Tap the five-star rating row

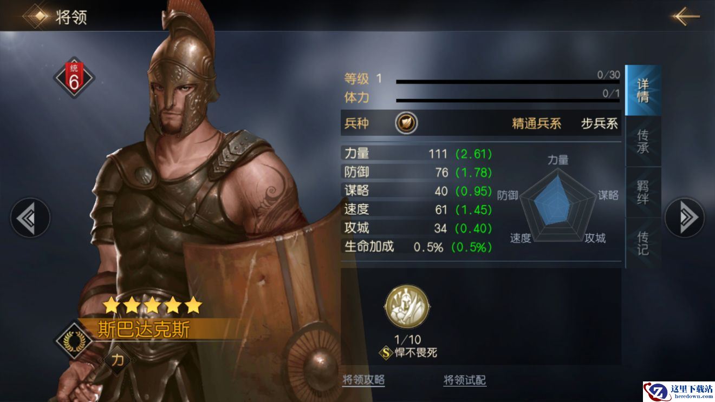click(152, 306)
